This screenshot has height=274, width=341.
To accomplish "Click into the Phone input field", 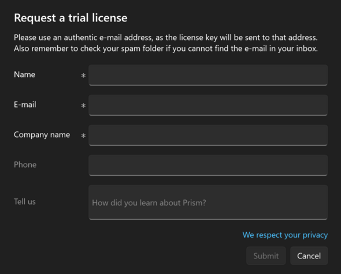I will 208,165.
